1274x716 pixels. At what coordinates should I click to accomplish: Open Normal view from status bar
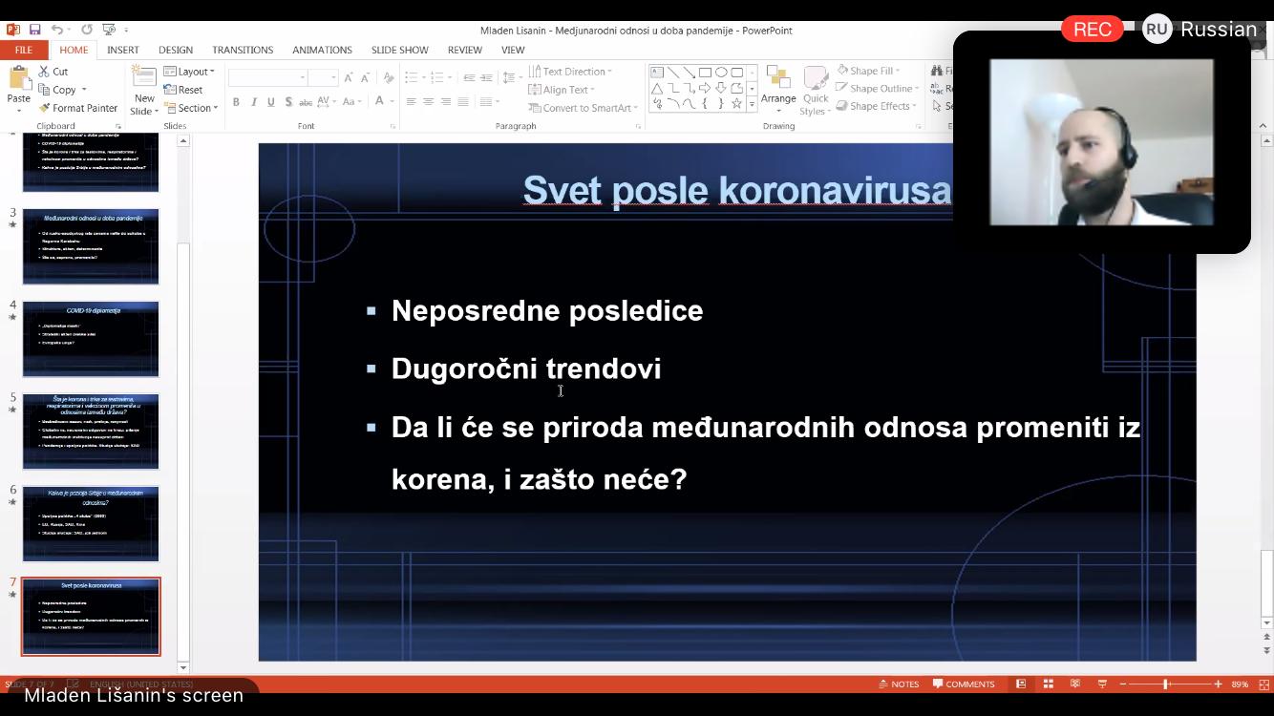[x=1021, y=684]
